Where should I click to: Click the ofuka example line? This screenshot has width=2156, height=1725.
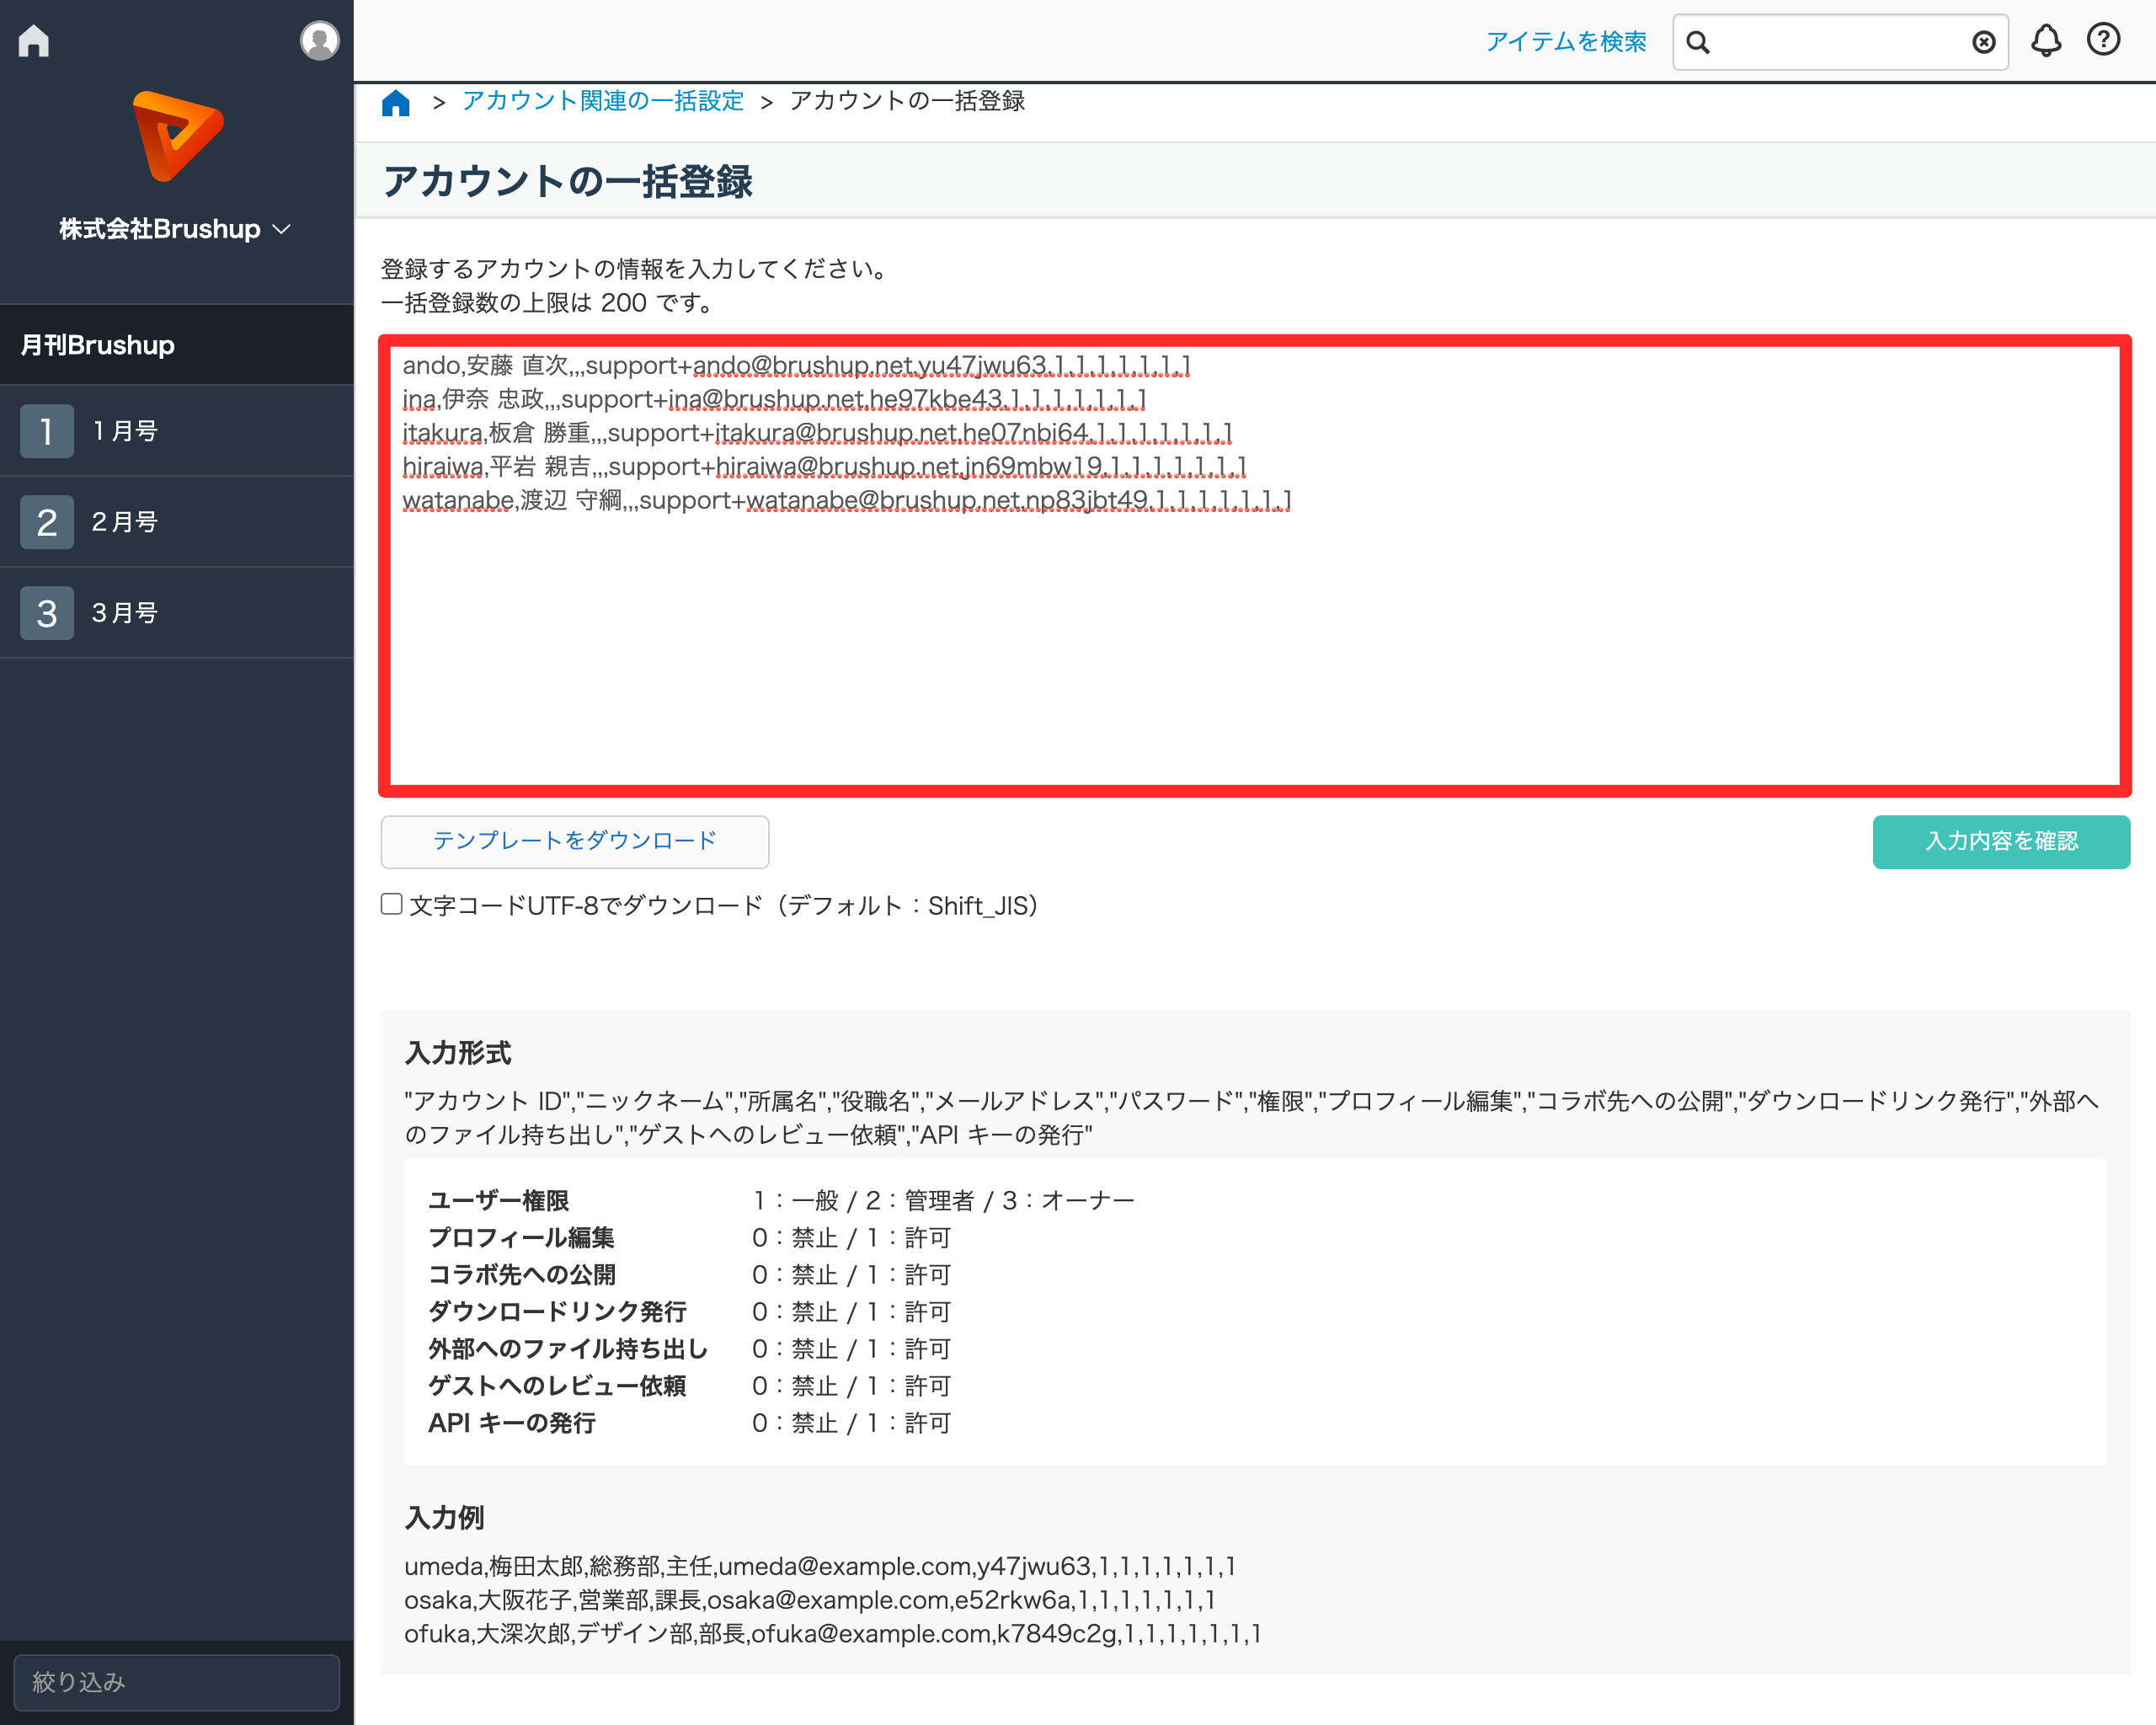point(833,1634)
